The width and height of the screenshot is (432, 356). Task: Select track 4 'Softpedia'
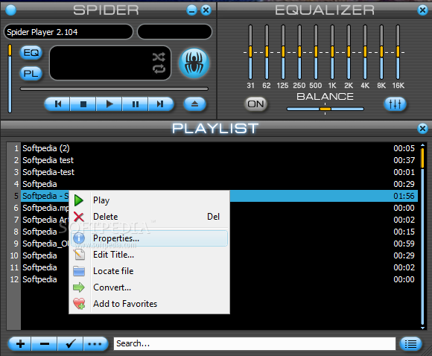[219, 184]
